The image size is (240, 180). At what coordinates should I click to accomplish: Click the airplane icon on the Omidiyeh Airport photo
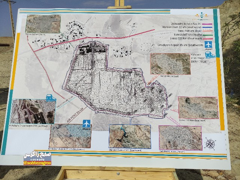[87, 123]
